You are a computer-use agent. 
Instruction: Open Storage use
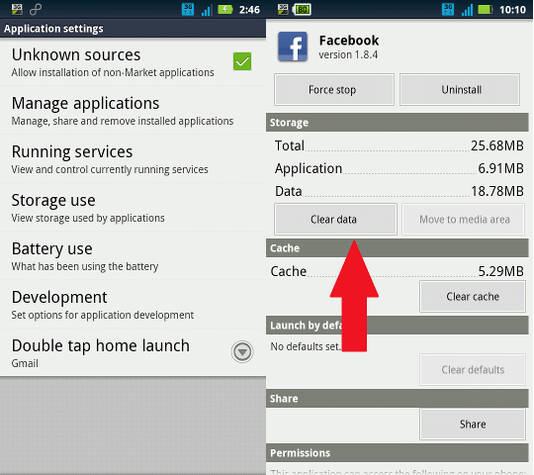[x=133, y=208]
